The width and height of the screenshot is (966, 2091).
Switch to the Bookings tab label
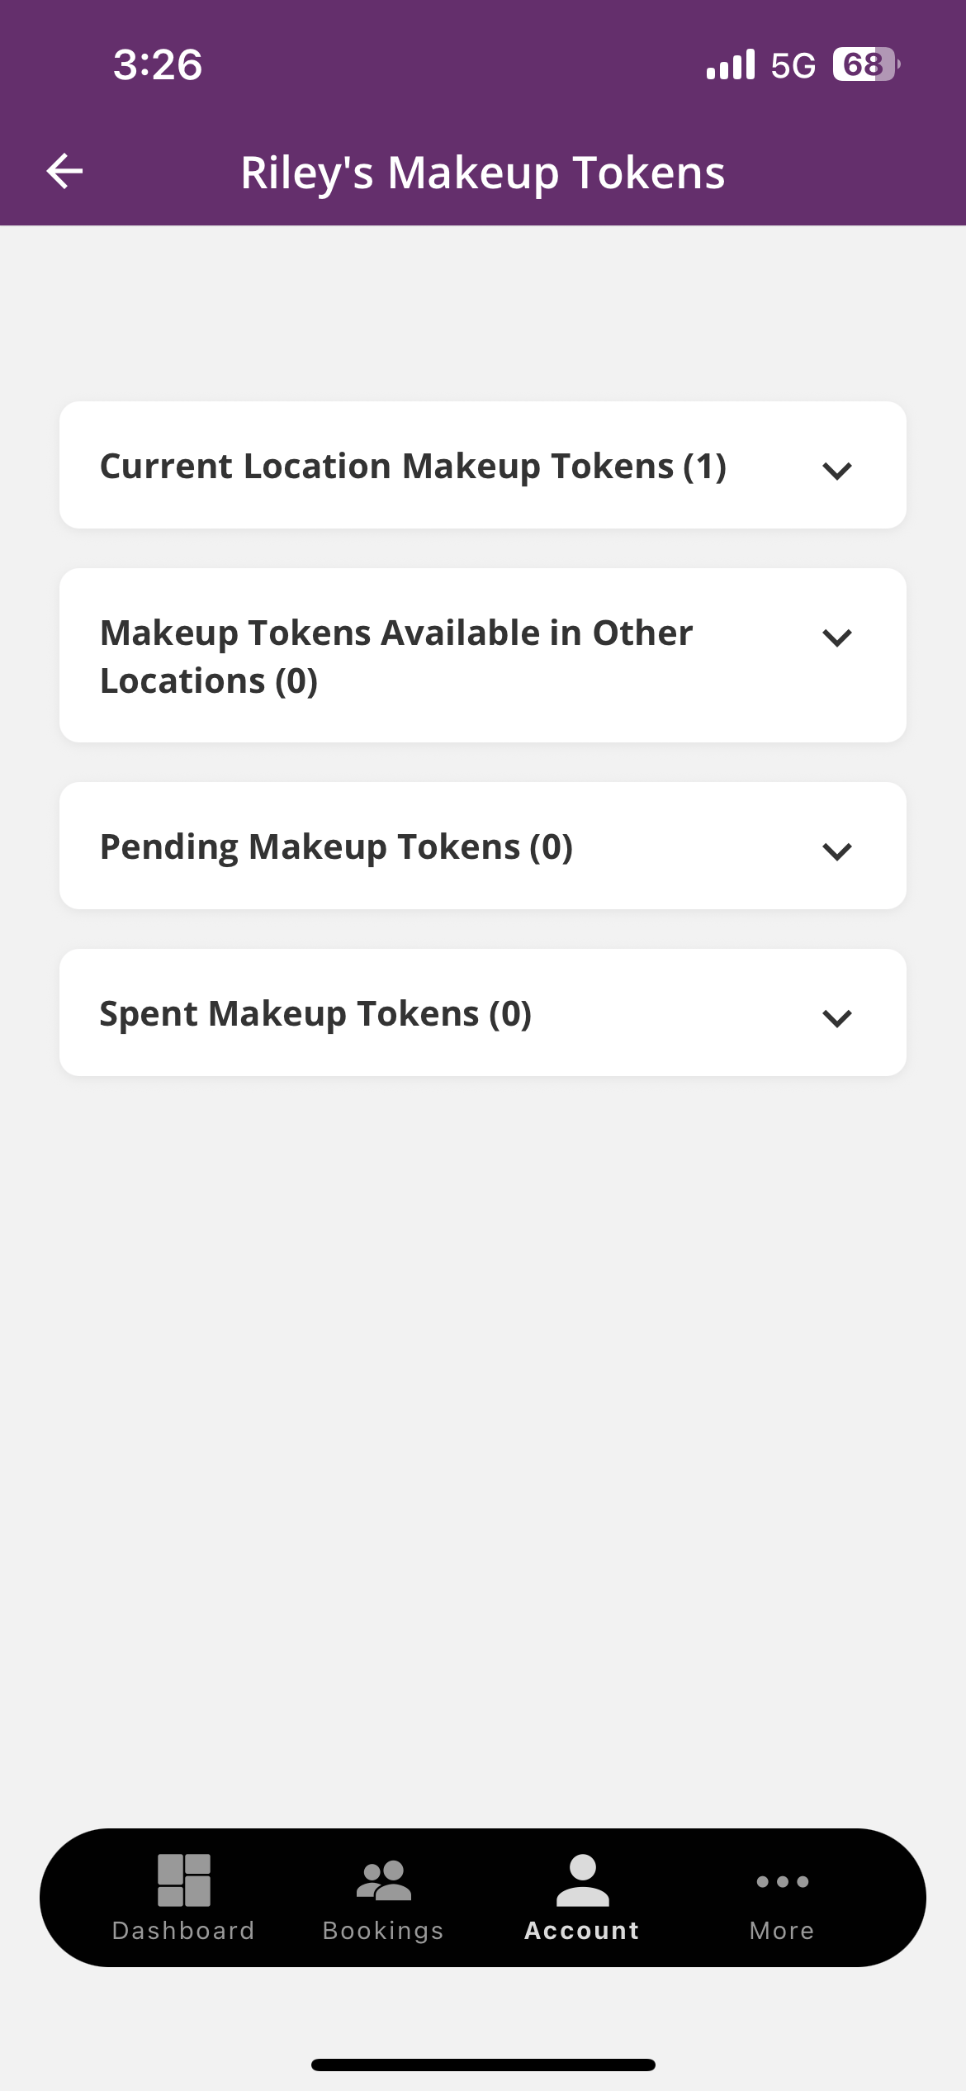tap(383, 1931)
